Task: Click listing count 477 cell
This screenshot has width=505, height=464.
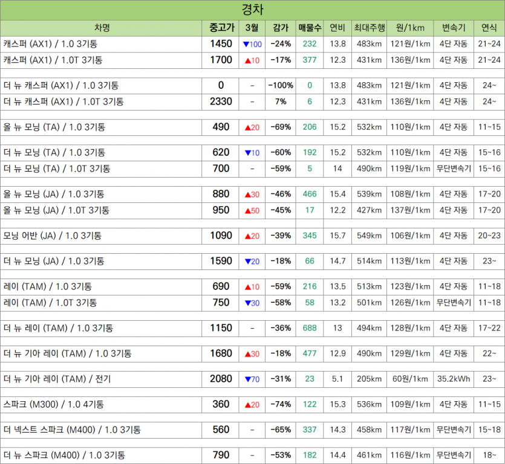Action: [x=310, y=353]
